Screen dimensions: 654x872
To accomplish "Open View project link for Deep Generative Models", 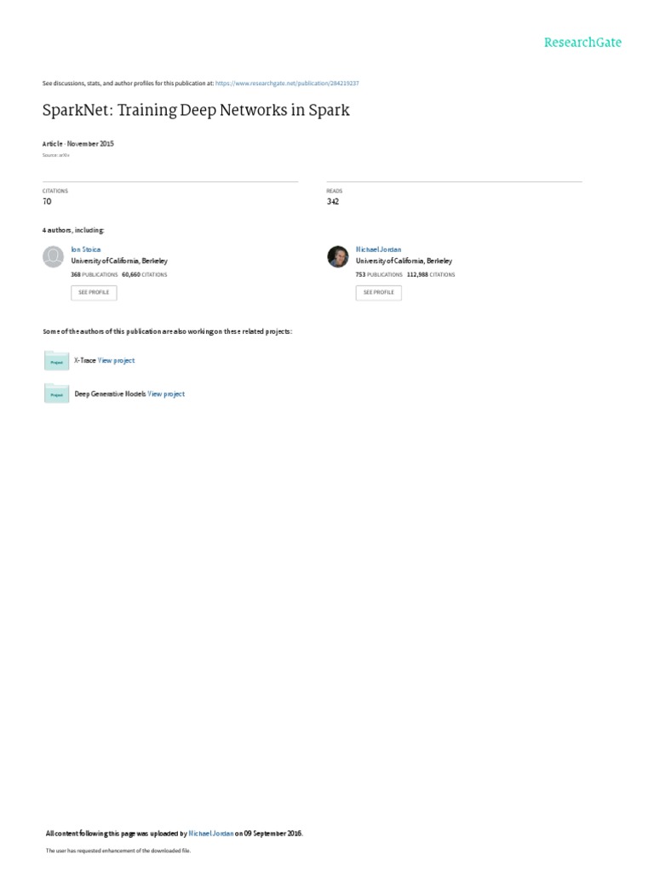I will tap(166, 393).
